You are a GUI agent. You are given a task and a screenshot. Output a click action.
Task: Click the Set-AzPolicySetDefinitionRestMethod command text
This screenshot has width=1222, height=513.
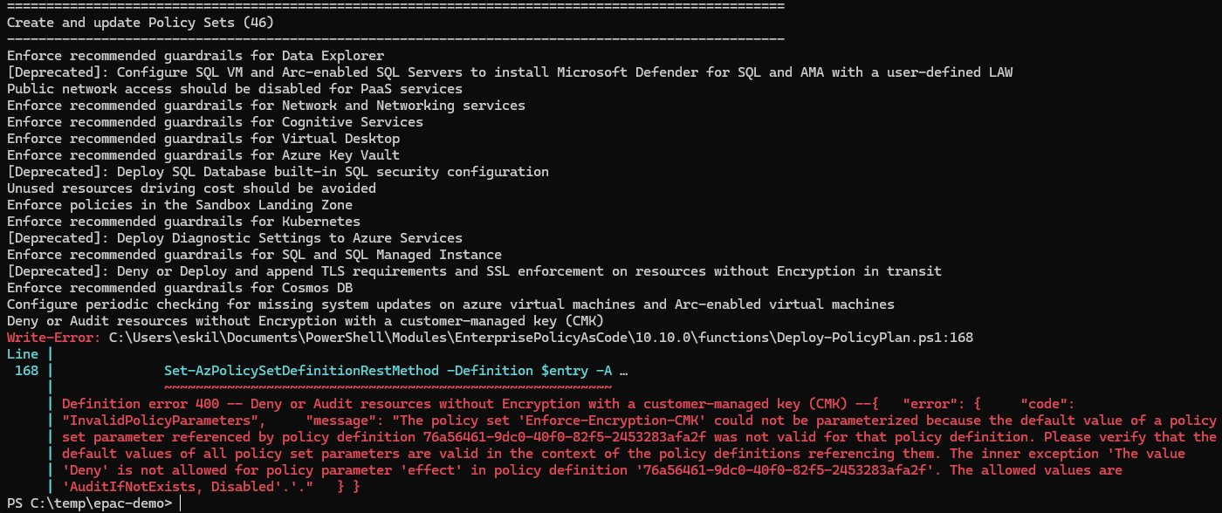(x=302, y=371)
